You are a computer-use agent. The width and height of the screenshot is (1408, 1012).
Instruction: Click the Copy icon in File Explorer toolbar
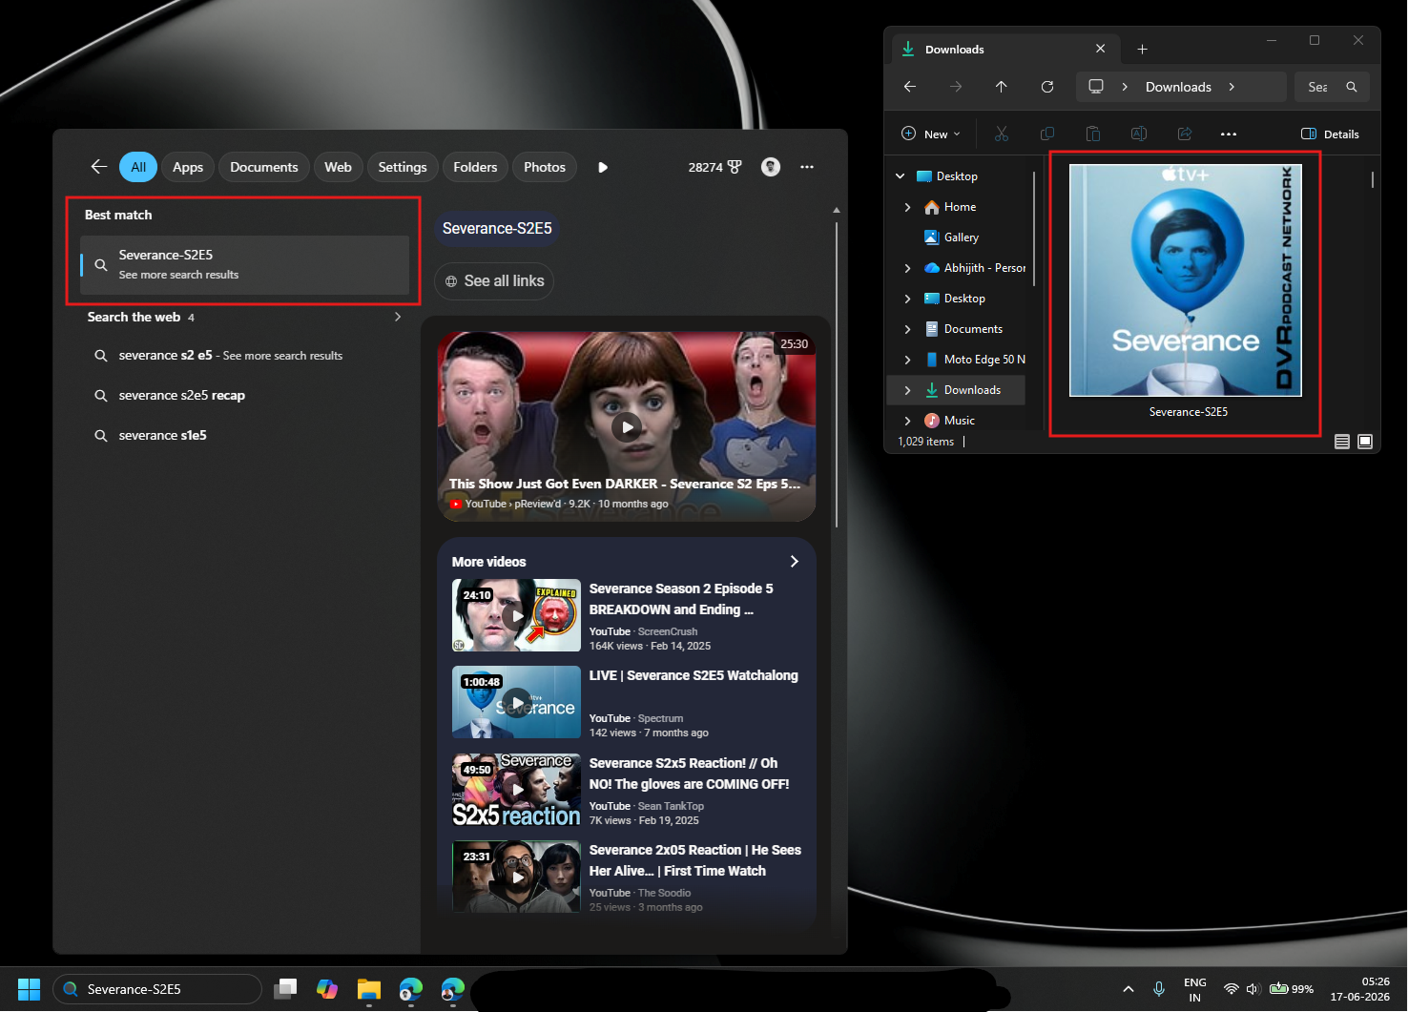pyautogui.click(x=1047, y=134)
